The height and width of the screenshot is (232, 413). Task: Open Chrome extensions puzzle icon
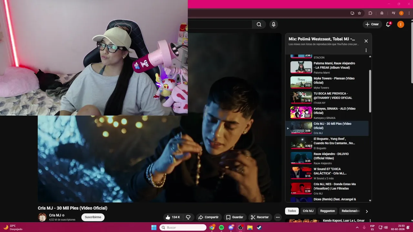tap(370, 13)
